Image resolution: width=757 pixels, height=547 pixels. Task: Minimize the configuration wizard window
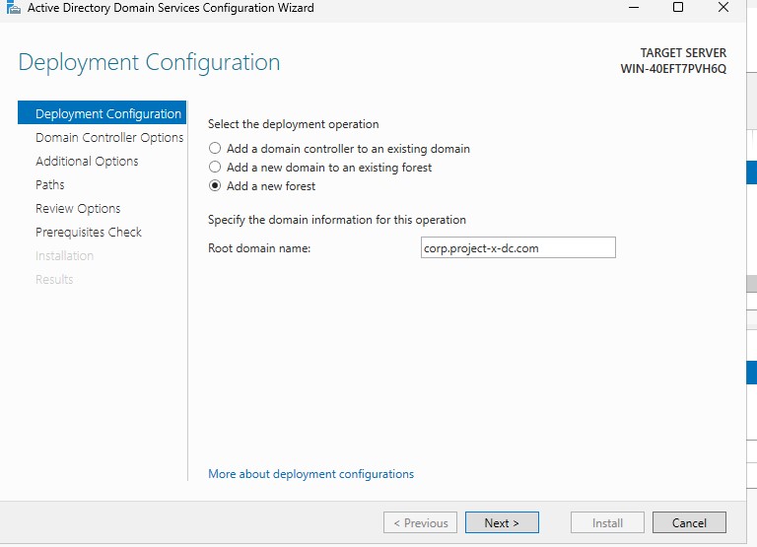[631, 8]
